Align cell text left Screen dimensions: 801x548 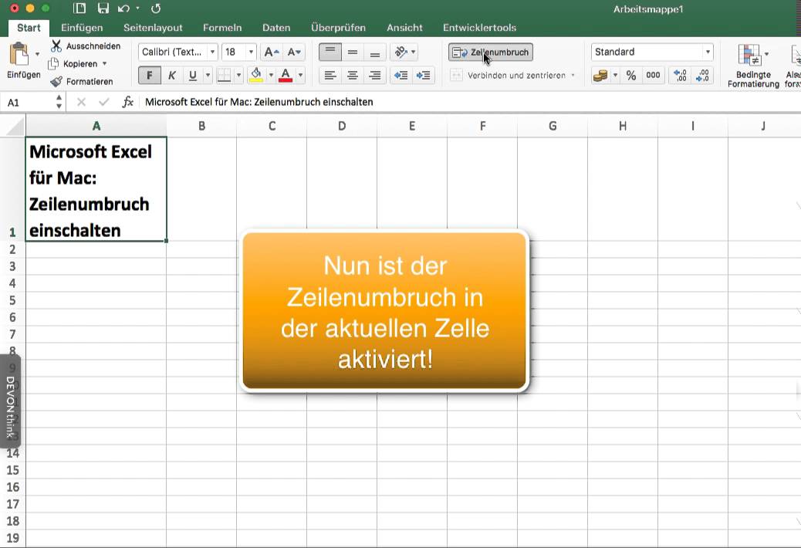(x=330, y=76)
